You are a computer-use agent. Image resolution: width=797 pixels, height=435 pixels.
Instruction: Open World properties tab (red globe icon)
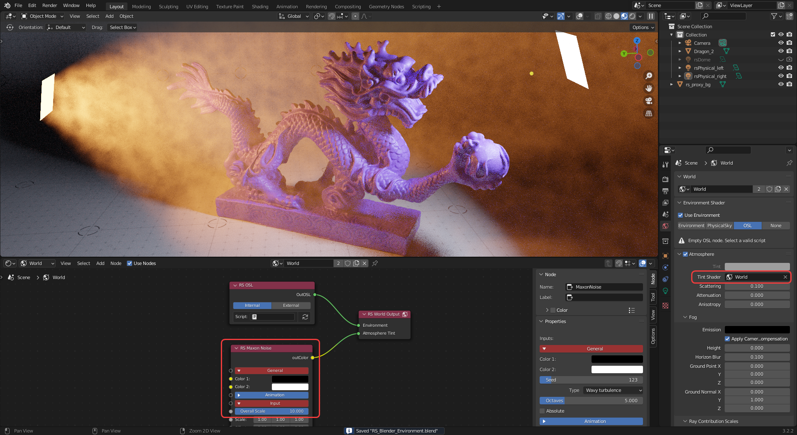click(665, 226)
